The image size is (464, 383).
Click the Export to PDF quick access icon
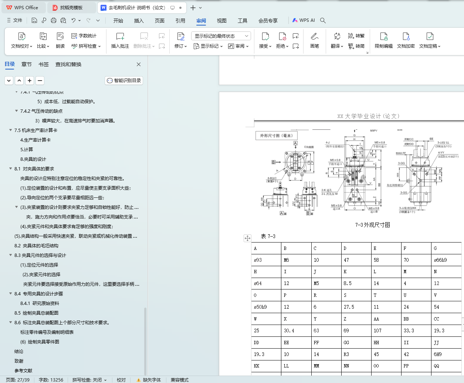(44, 21)
